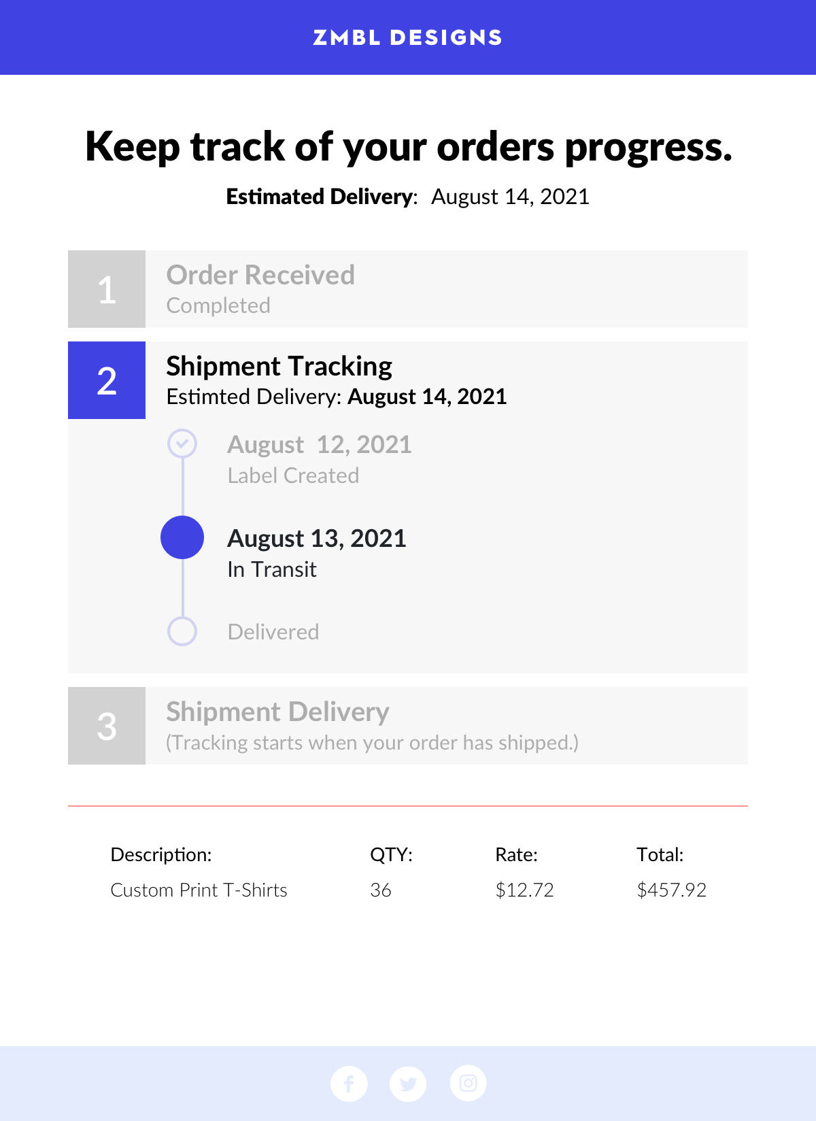Screen dimensions: 816x1121
Task: Click the checkmark circle for Label Created
Action: click(x=182, y=444)
